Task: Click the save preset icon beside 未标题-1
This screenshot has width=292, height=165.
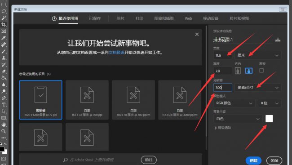Action: coord(278,40)
